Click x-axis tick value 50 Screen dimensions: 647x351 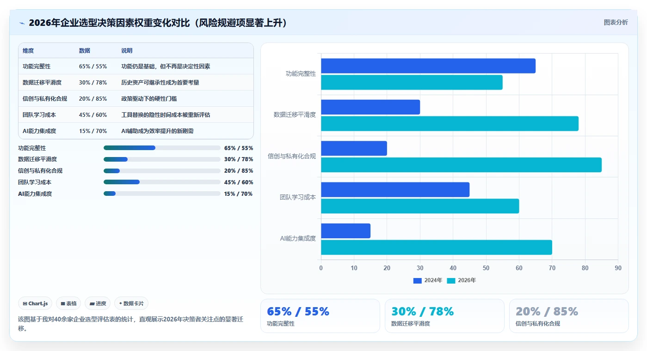[486, 268]
